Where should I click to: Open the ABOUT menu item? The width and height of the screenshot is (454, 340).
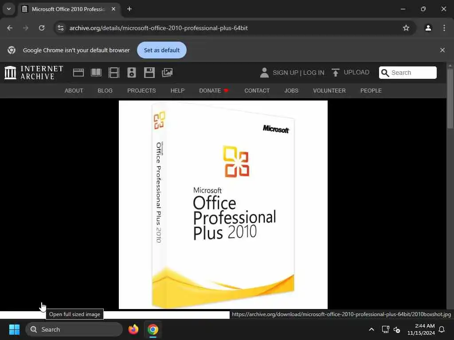click(x=74, y=90)
